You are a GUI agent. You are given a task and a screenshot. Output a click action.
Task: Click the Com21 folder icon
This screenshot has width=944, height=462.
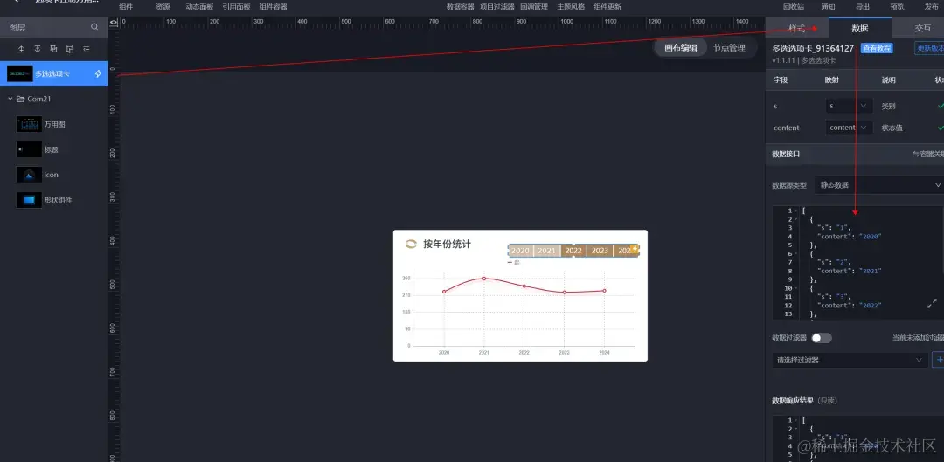(x=20, y=99)
